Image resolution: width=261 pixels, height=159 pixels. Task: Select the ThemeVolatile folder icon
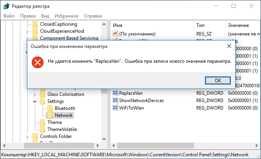point(42,129)
